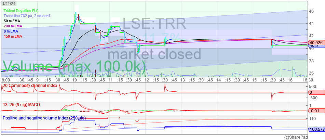Click the 10 hour label on time axis

click(75, 80)
